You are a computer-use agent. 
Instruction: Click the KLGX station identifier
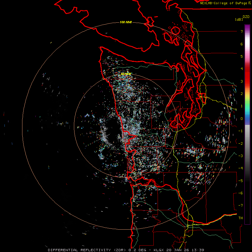159,250
